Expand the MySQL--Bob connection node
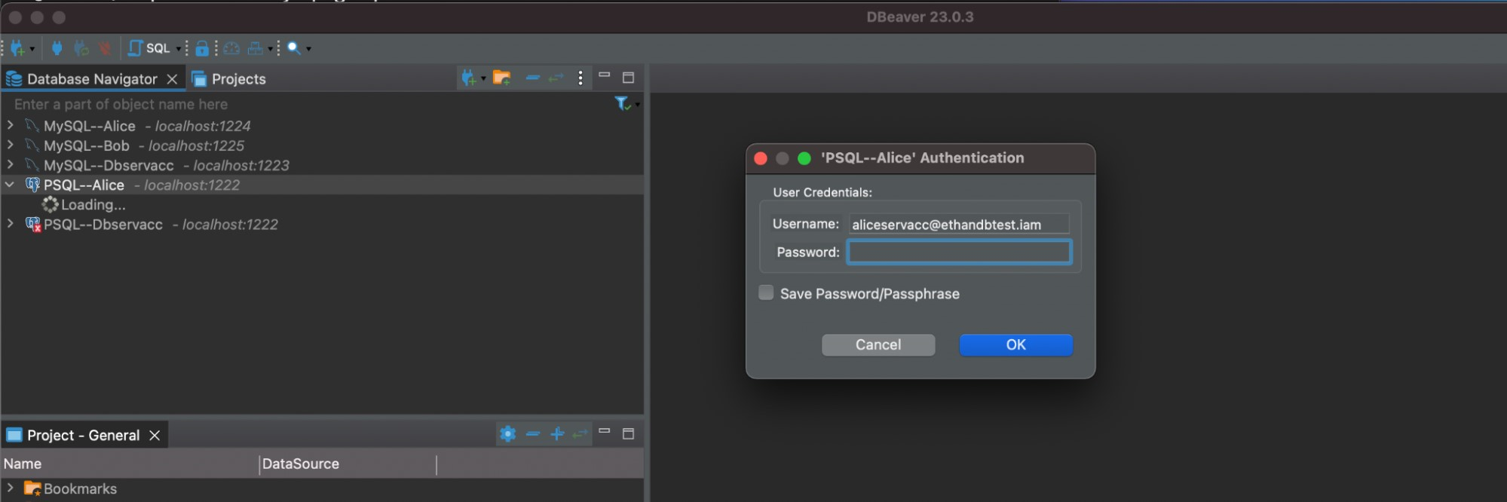Screen dimensions: 1507x502 tap(11, 145)
